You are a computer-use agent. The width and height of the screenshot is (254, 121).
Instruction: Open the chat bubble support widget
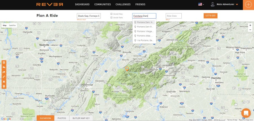[246, 113]
